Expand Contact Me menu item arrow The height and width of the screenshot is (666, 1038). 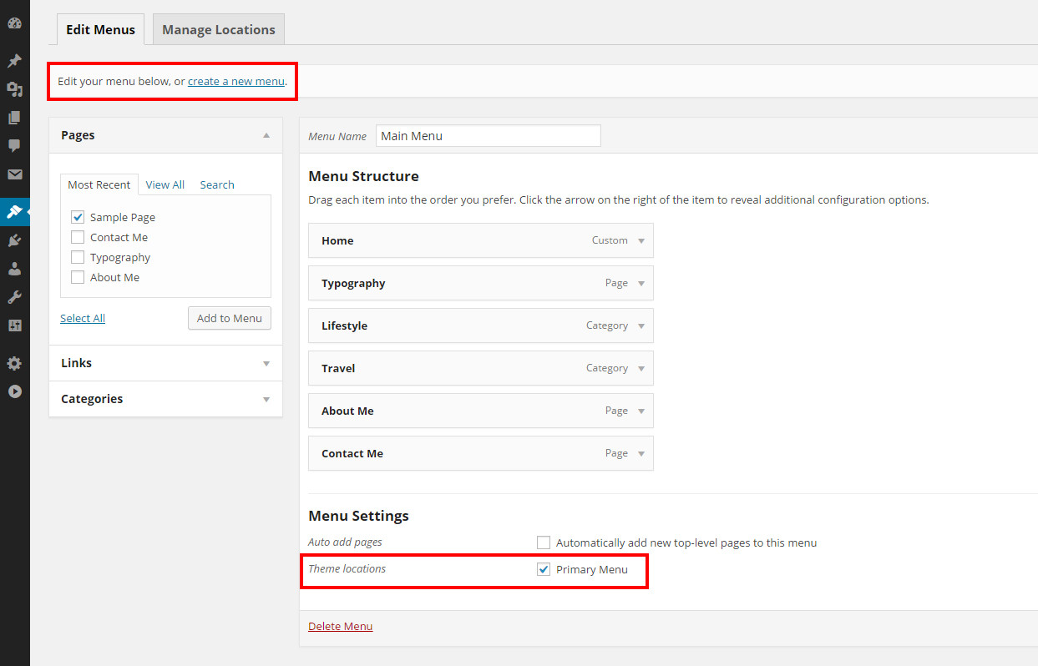pos(641,454)
